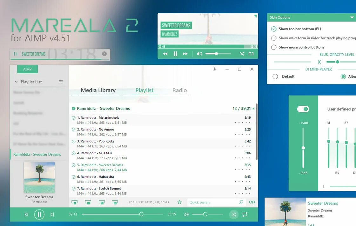
Task: Click the chain link icon beside search
Action: tap(252, 202)
